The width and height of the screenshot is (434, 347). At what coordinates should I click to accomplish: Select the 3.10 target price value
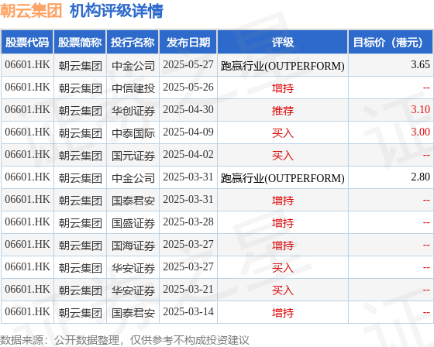pos(420,109)
